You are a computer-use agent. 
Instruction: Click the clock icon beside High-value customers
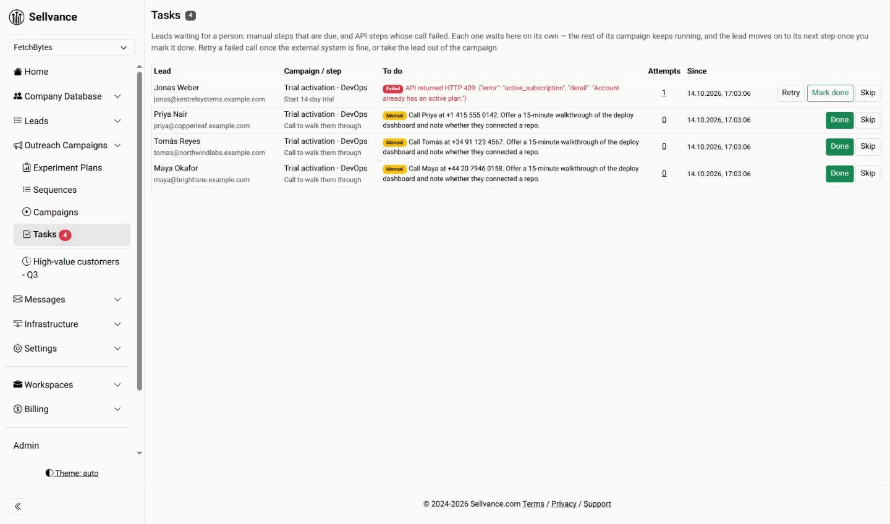pos(27,261)
